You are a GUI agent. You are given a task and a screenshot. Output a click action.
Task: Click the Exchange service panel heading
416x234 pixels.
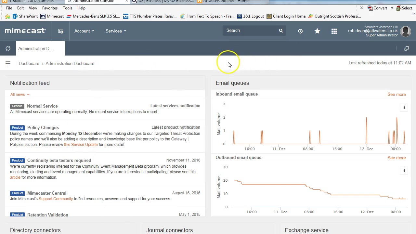coord(306,230)
